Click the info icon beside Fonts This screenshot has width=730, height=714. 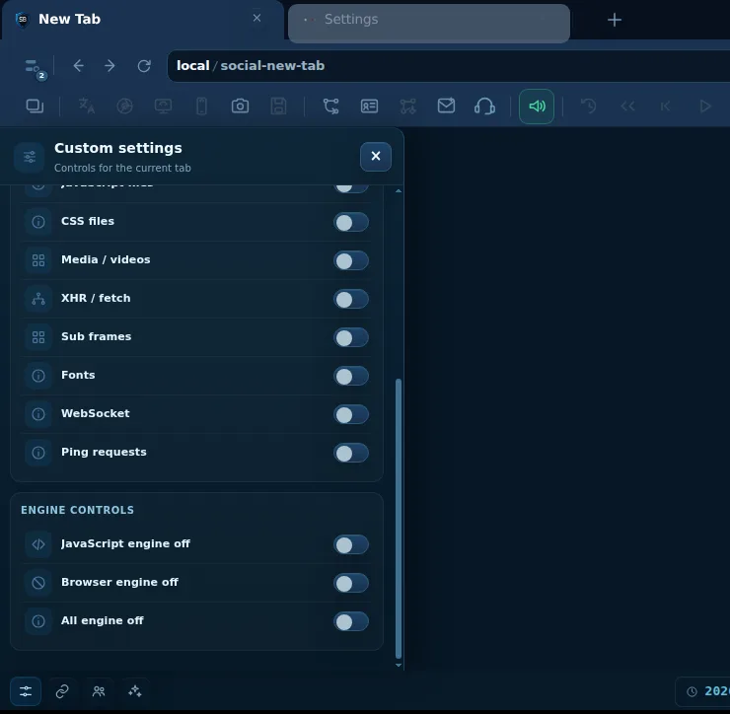[x=38, y=375]
